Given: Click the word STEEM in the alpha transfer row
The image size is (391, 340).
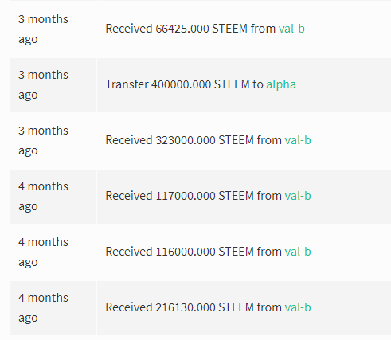Looking at the screenshot, I should click(x=232, y=84).
